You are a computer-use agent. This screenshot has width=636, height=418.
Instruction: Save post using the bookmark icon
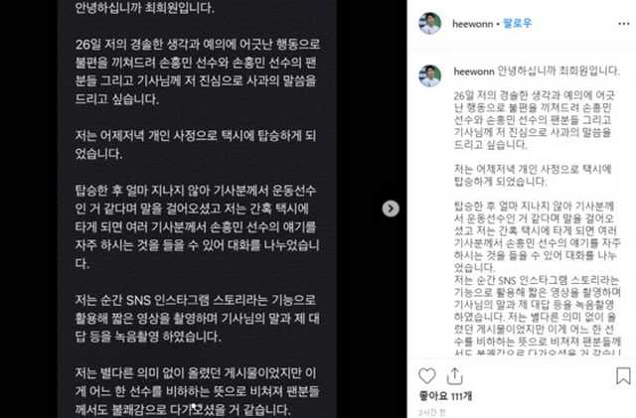coord(623,376)
